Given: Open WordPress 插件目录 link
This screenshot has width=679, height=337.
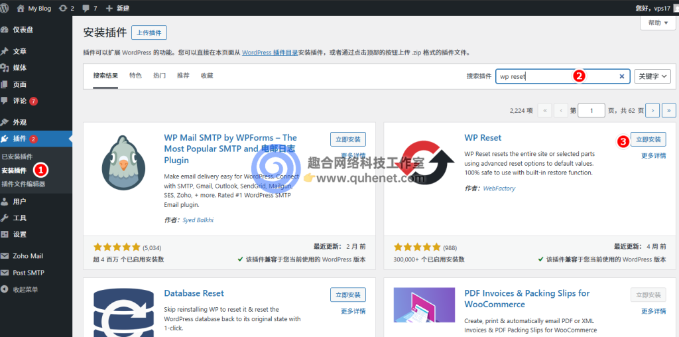Looking at the screenshot, I should [x=270, y=53].
